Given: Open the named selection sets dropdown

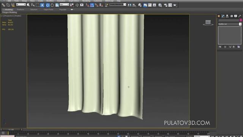Looking at the screenshot, I should 118,5.
